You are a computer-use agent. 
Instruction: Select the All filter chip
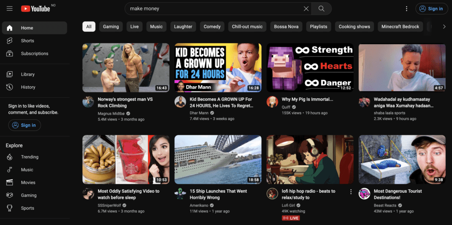click(x=89, y=27)
